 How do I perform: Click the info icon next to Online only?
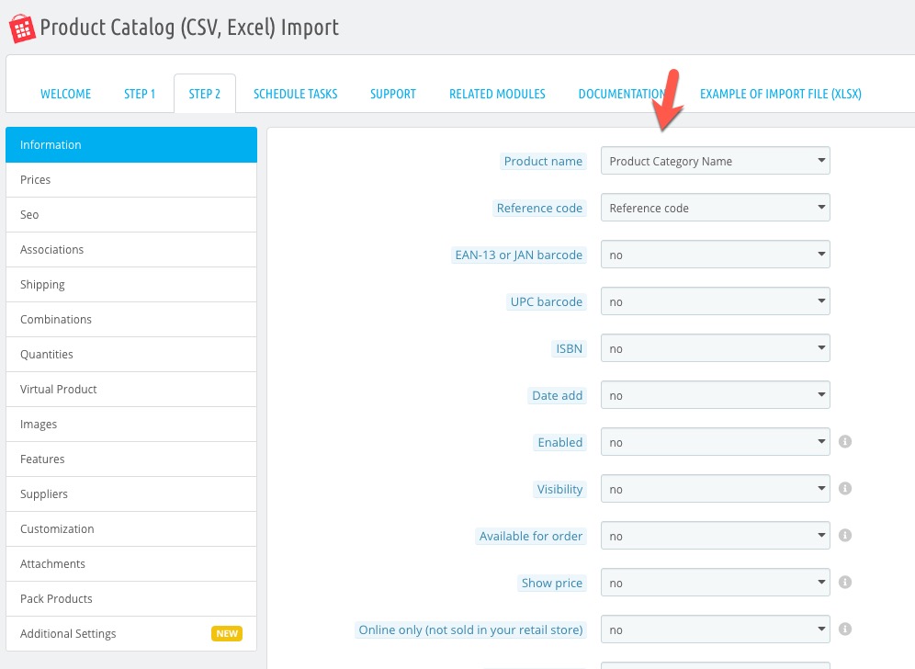tap(844, 629)
